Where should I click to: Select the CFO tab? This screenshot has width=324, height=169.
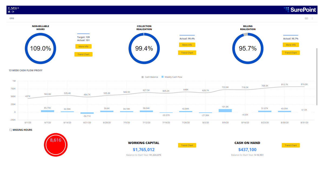click(x=12, y=18)
